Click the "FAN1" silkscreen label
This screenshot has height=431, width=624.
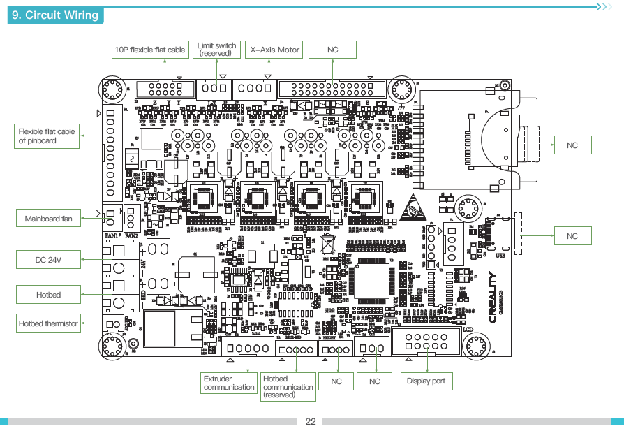point(112,235)
